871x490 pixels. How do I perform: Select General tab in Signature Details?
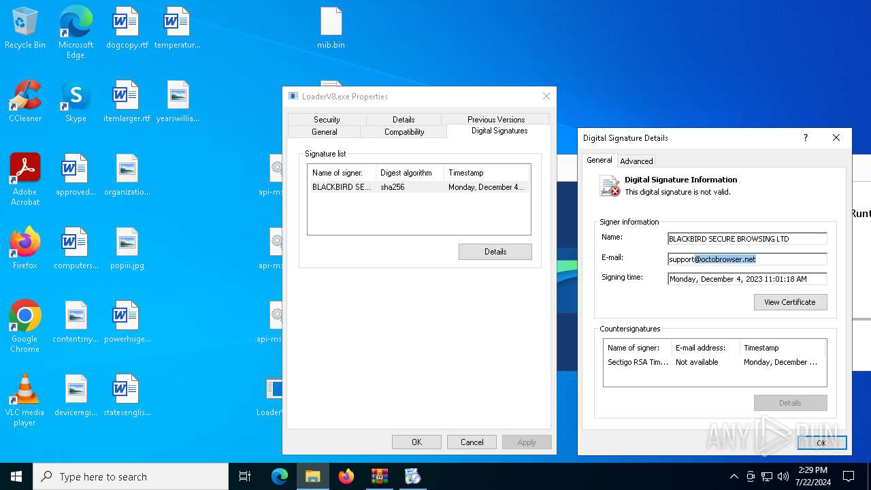(x=599, y=160)
